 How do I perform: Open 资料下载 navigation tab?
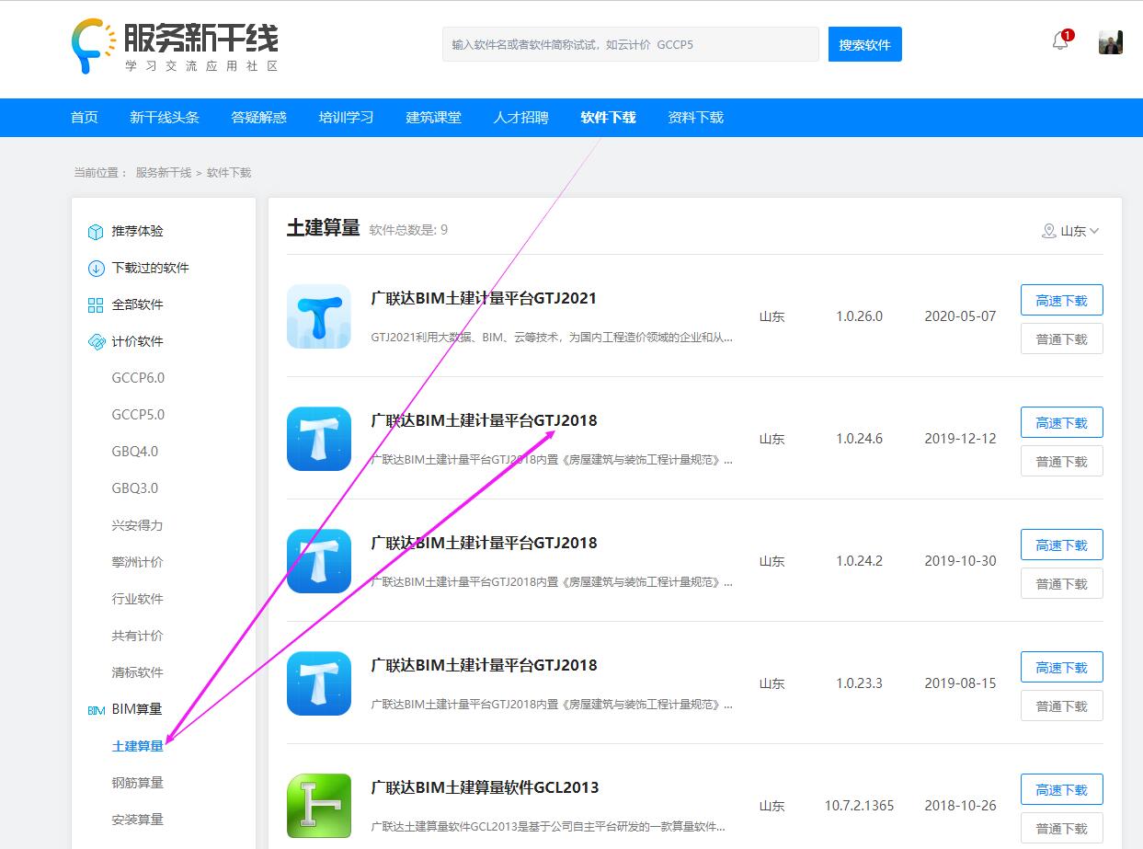pyautogui.click(x=696, y=118)
